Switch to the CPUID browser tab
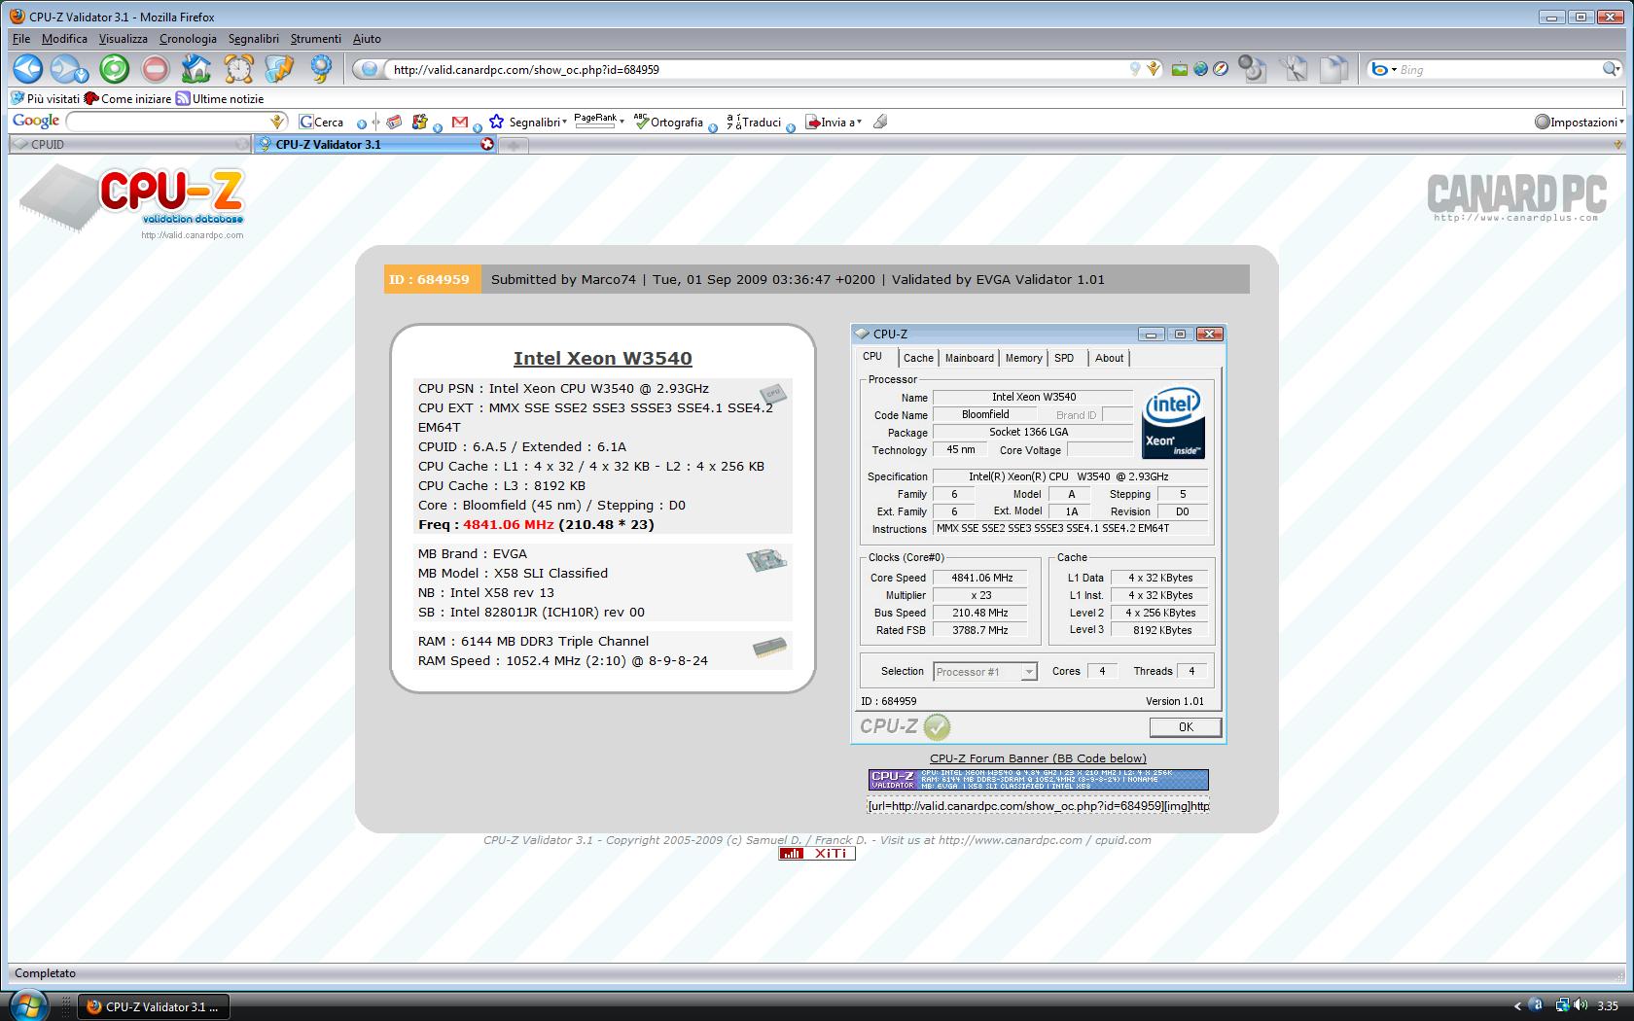 (129, 144)
